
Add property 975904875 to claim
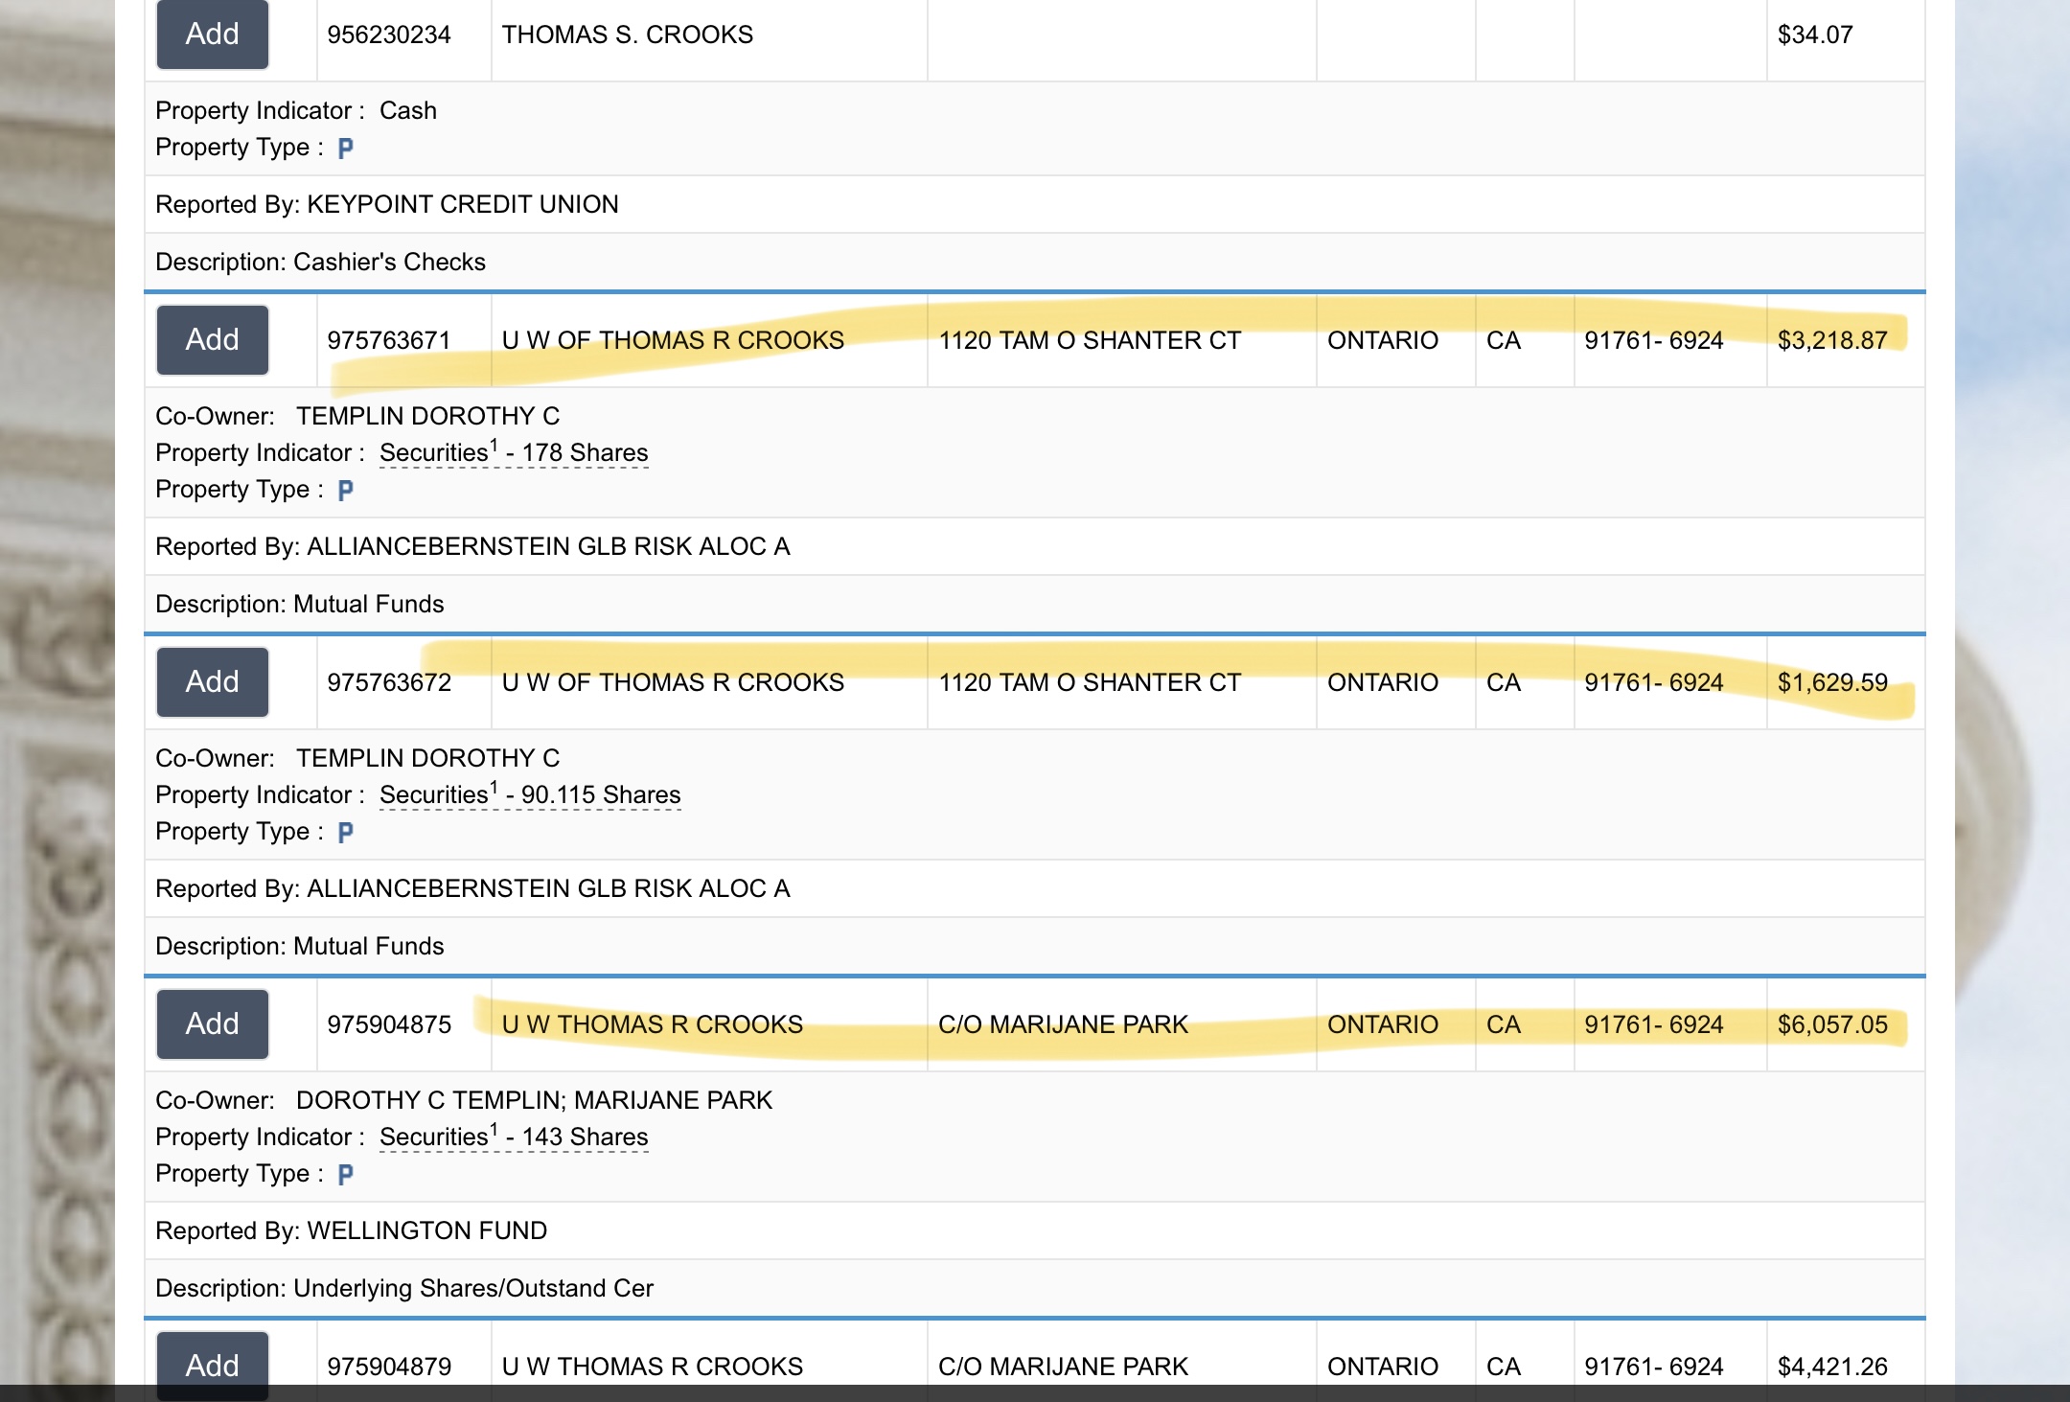click(213, 1024)
